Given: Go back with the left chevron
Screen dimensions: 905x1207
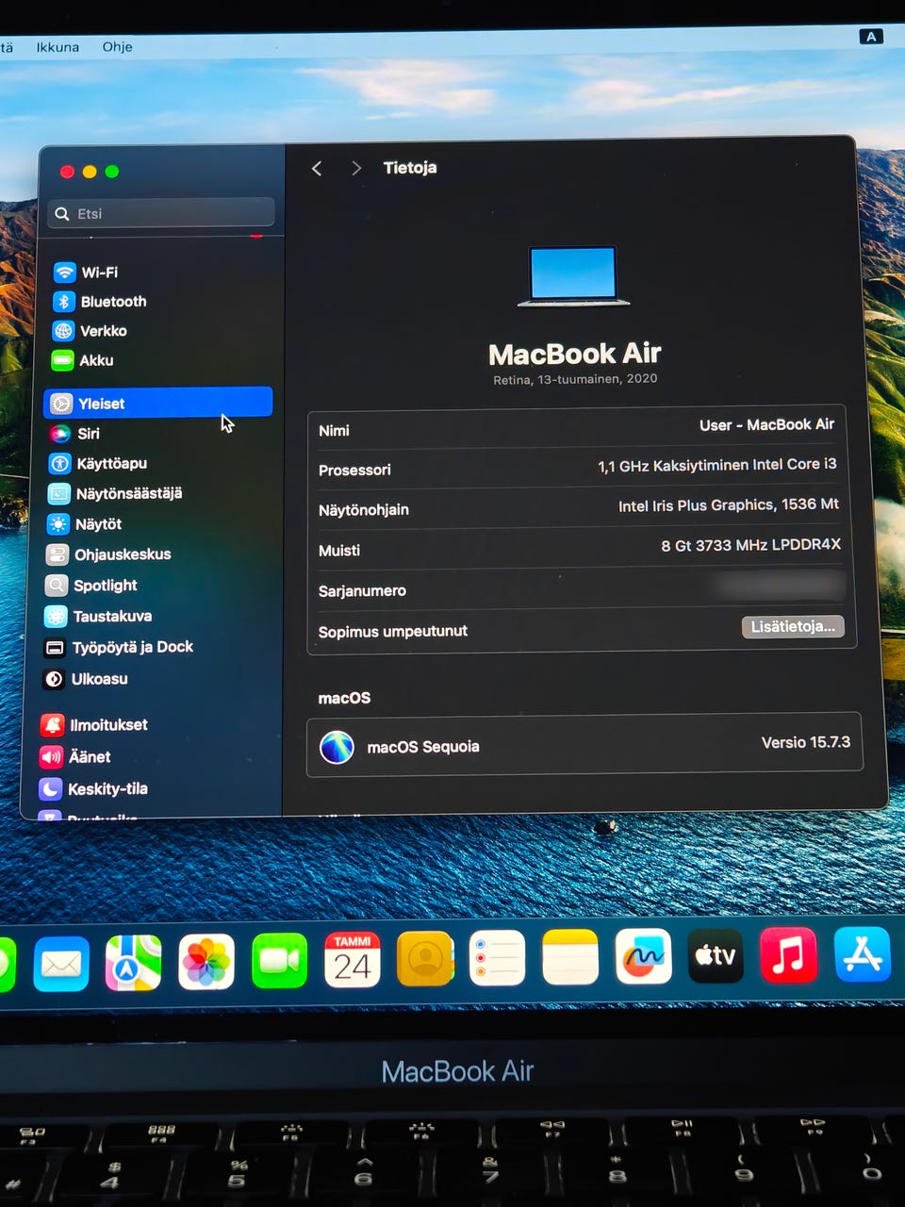Looking at the screenshot, I should point(317,168).
